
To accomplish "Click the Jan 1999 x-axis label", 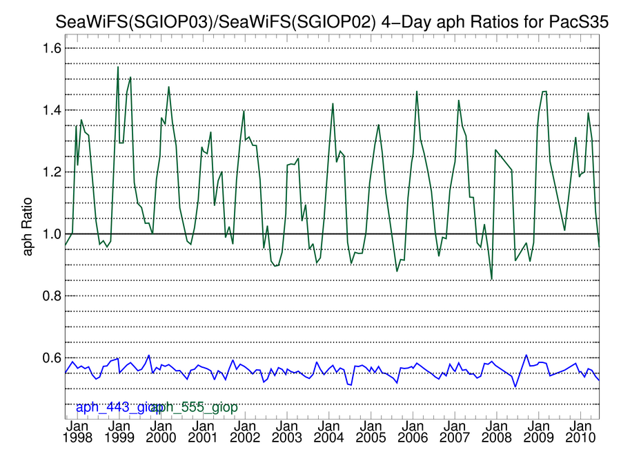I will click(119, 432).
